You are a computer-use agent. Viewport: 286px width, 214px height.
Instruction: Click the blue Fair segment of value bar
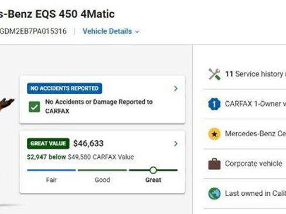tap(52, 170)
